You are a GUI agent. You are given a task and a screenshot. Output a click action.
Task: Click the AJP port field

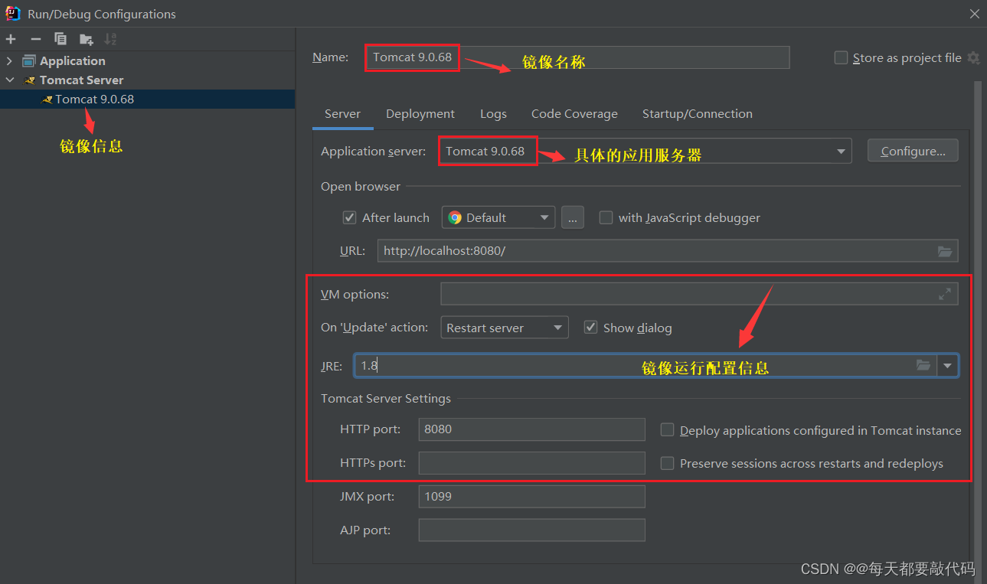coord(532,530)
